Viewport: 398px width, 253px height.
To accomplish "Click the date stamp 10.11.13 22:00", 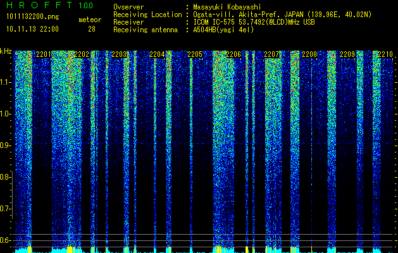I will [x=32, y=29].
